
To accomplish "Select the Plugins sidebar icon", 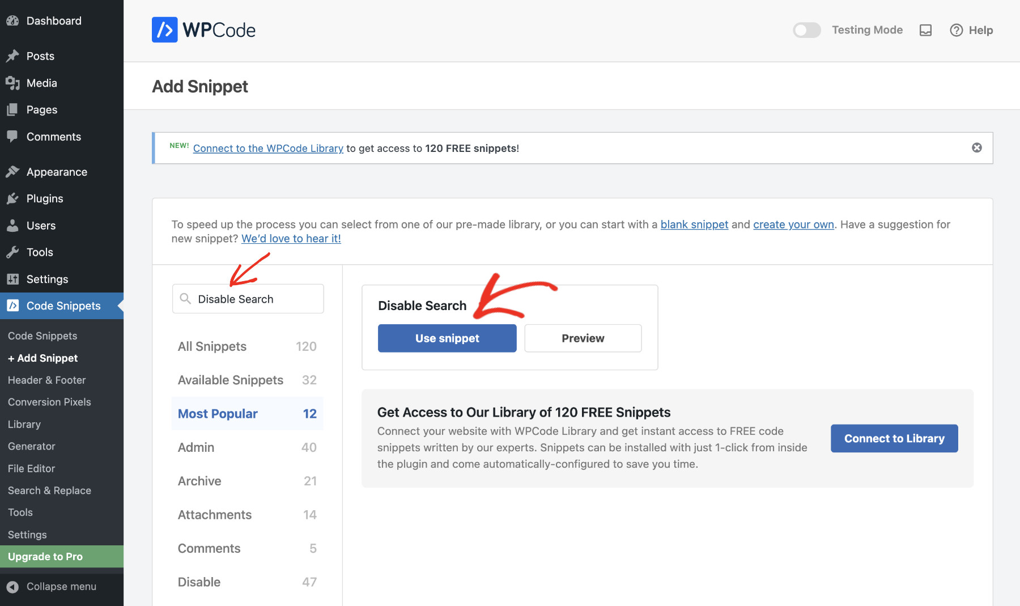I will point(12,198).
